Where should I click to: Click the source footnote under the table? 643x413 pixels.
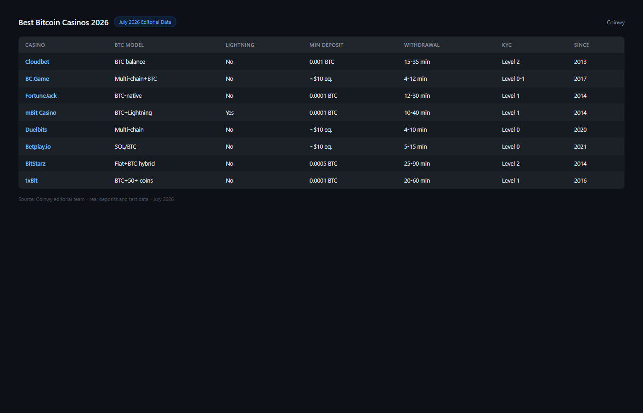96,199
